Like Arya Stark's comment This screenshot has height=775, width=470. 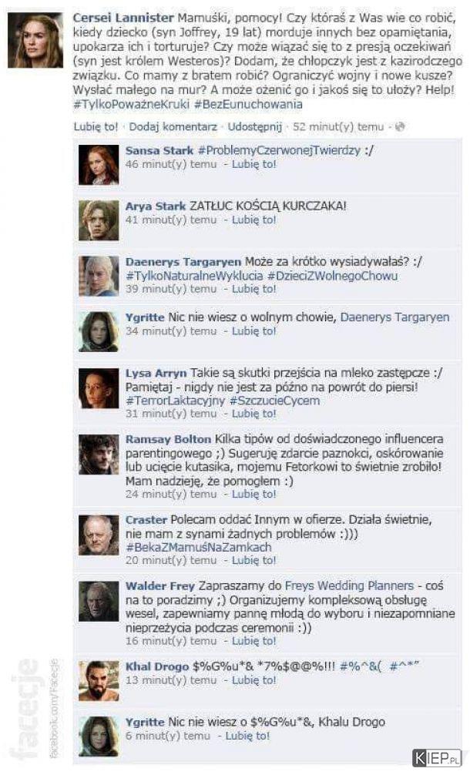tap(254, 220)
